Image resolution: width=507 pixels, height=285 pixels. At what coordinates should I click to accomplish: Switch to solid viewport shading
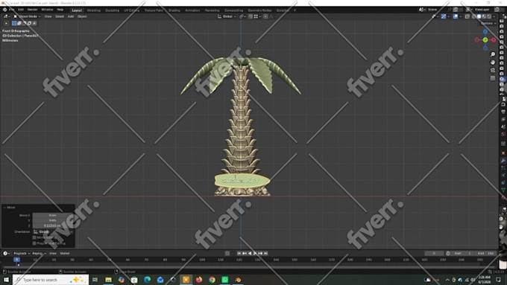(x=479, y=16)
